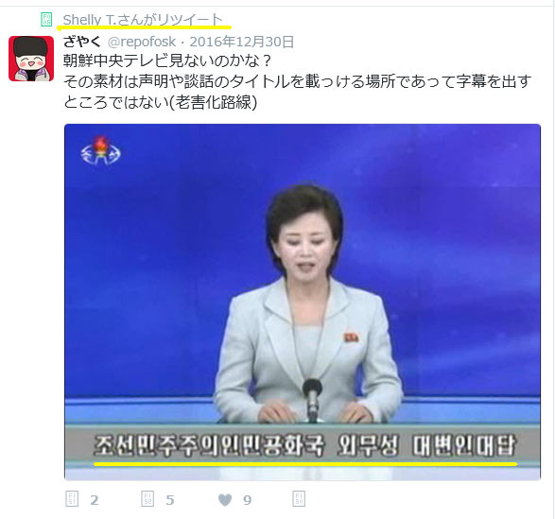Click the microphone in the broadcast image
The width and height of the screenshot is (555, 519).
pos(312,399)
